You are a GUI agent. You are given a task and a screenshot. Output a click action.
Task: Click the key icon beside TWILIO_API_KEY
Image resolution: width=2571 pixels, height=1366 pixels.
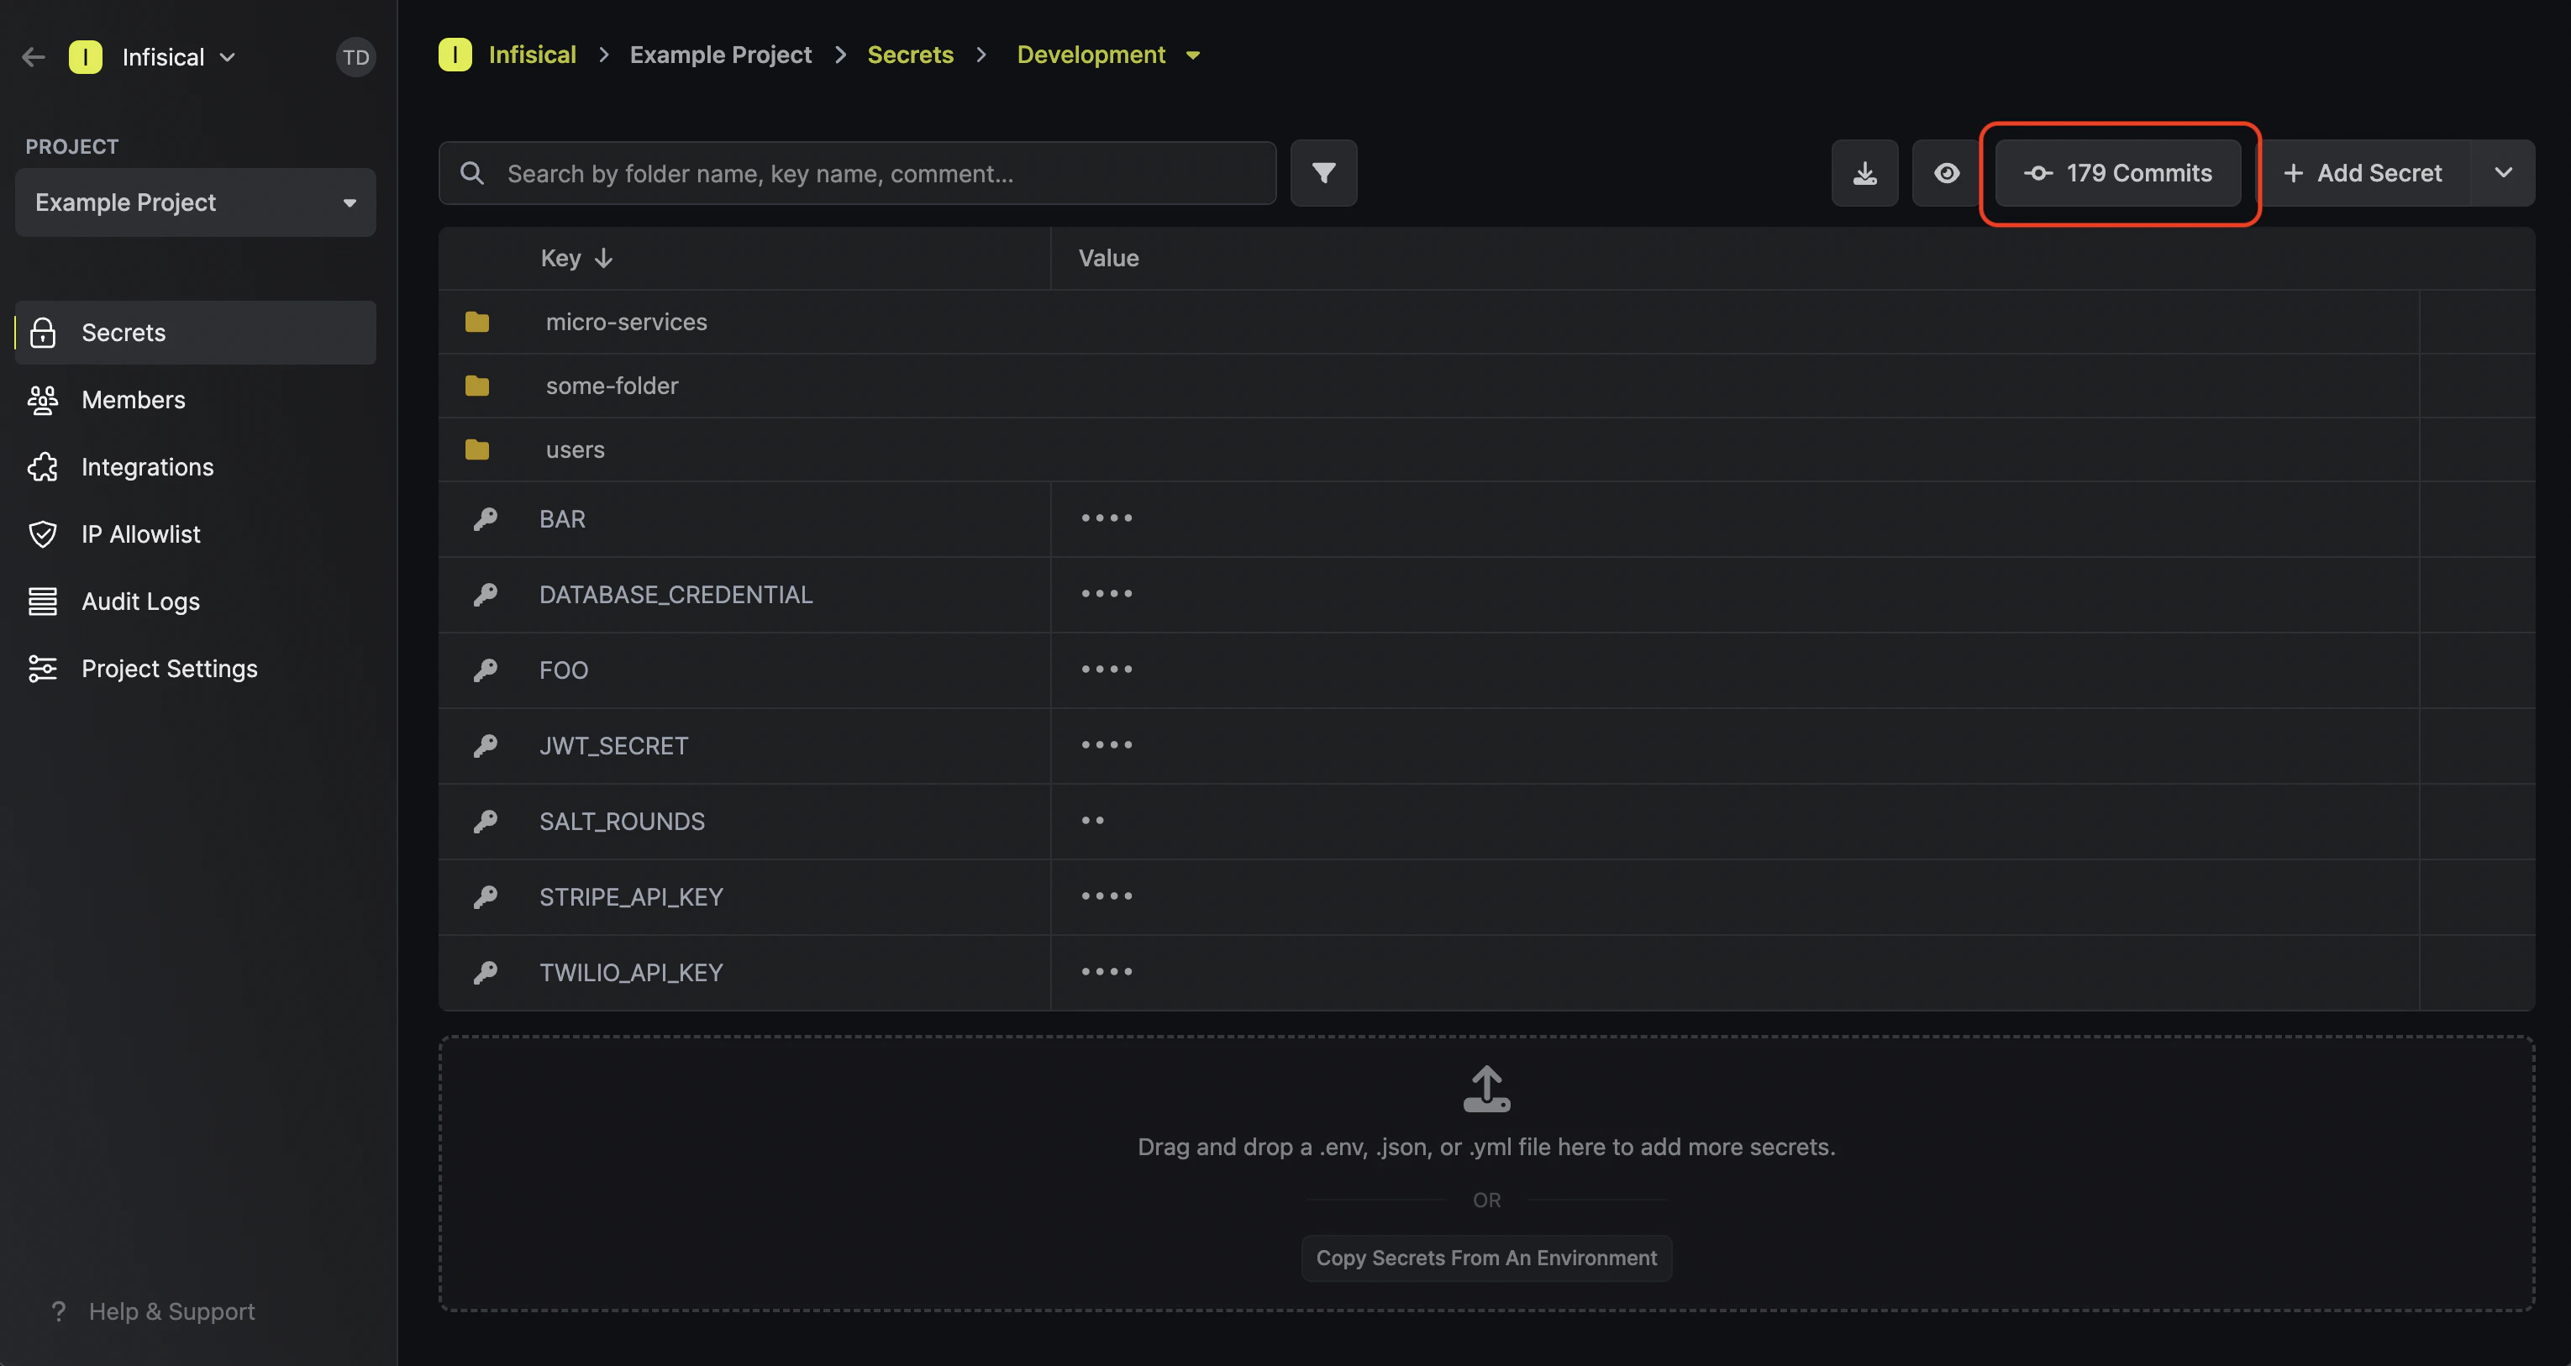click(x=485, y=973)
